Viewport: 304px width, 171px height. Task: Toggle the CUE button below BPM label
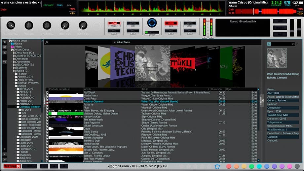[x=133, y=31]
